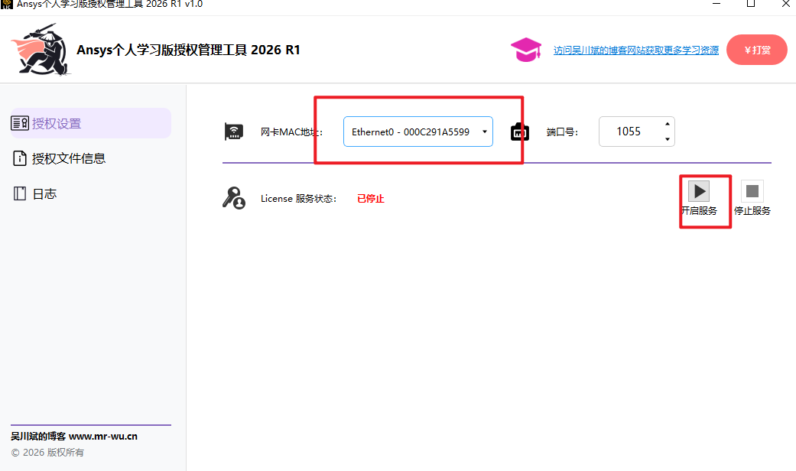The image size is (796, 471).
Task: Click the pink graduation cap icon
Action: click(526, 50)
